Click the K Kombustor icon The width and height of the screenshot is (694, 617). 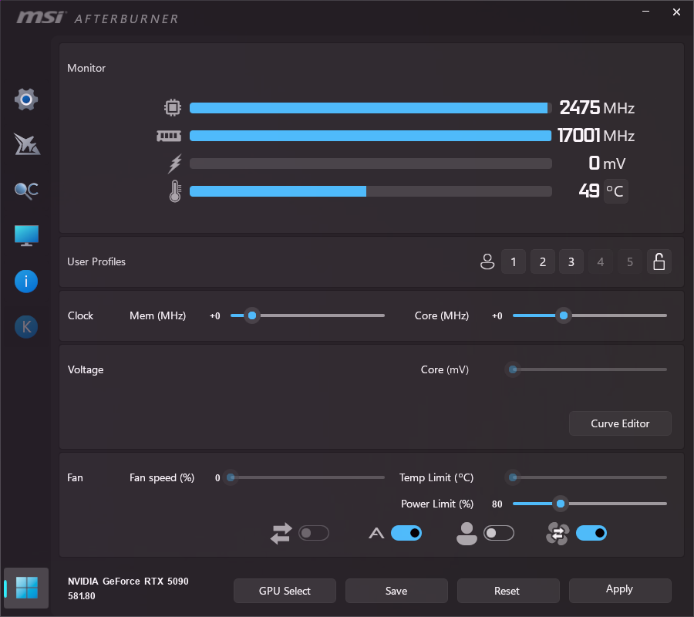click(x=26, y=327)
